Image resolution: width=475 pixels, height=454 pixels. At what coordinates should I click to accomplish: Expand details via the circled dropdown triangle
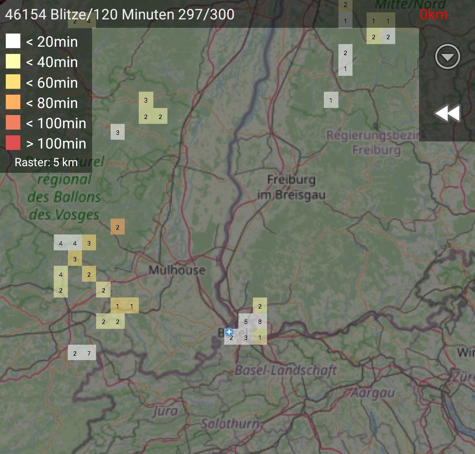pos(447,56)
